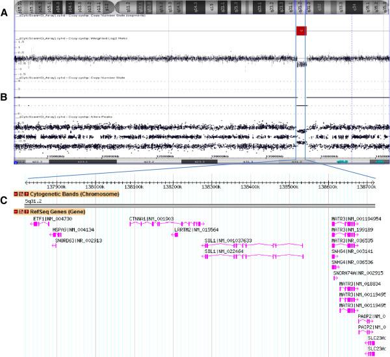Click the 137900k ruler position
390x357 pixels.
57,187
